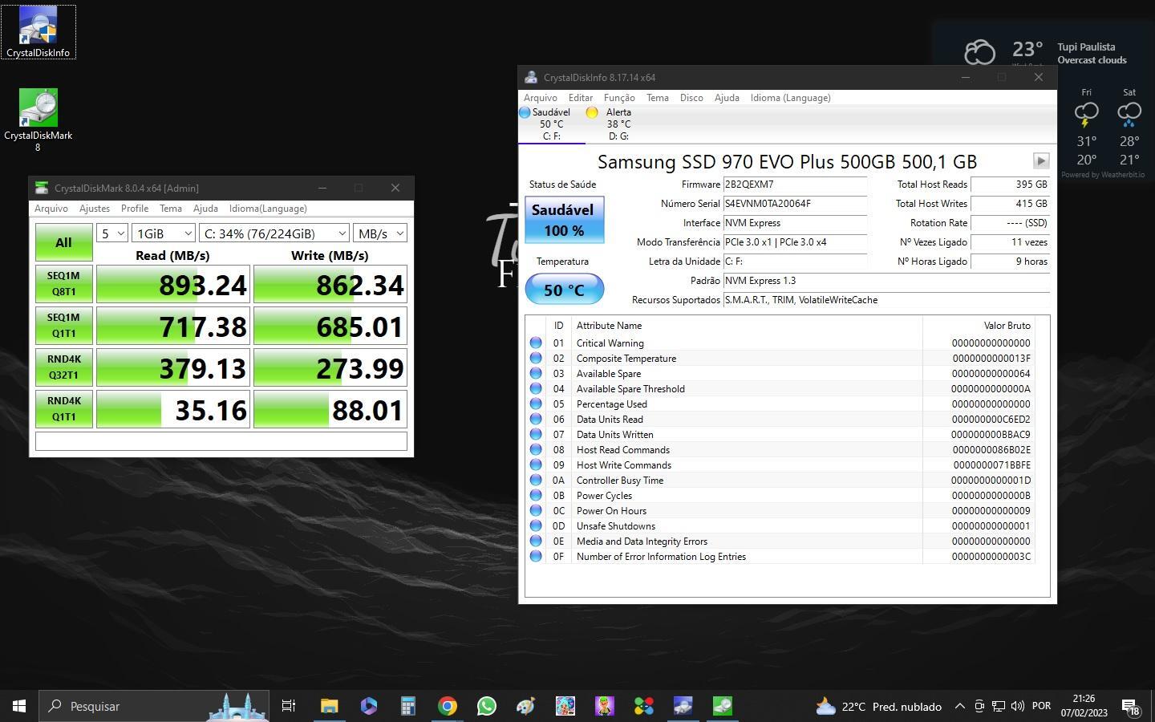
Task: Click the Attribute Name column header
Action: [x=747, y=326]
